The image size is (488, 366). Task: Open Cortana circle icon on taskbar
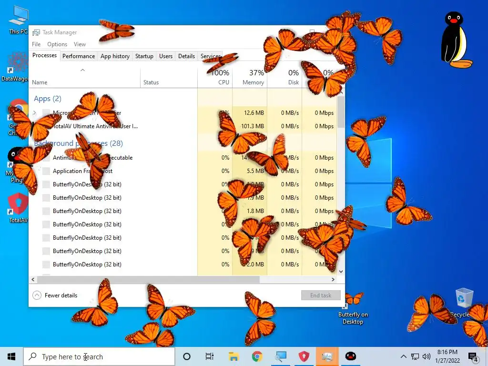point(187,356)
